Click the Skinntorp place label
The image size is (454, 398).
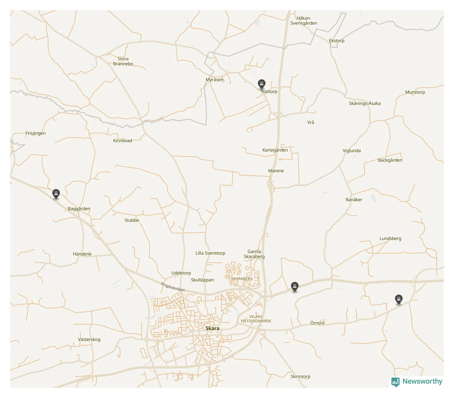300,376
